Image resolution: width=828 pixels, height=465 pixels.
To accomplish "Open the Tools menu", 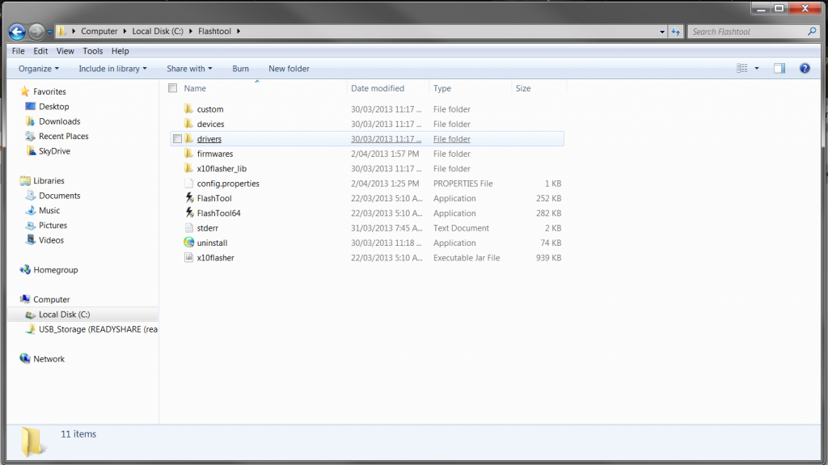I will pyautogui.click(x=92, y=51).
